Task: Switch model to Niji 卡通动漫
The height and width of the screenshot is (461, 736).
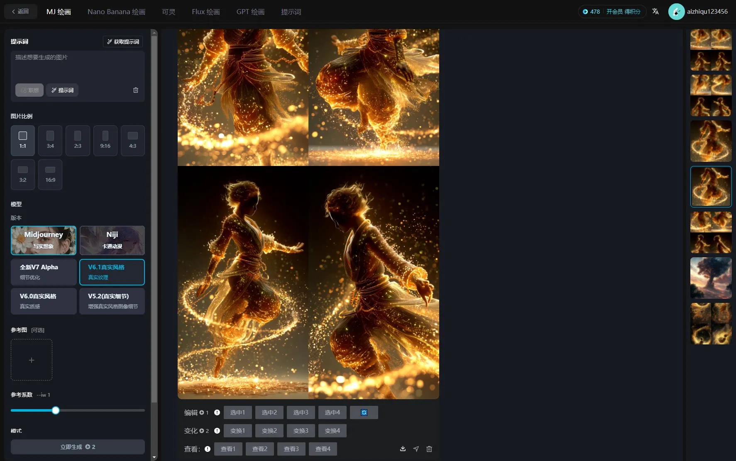Action: (x=112, y=240)
